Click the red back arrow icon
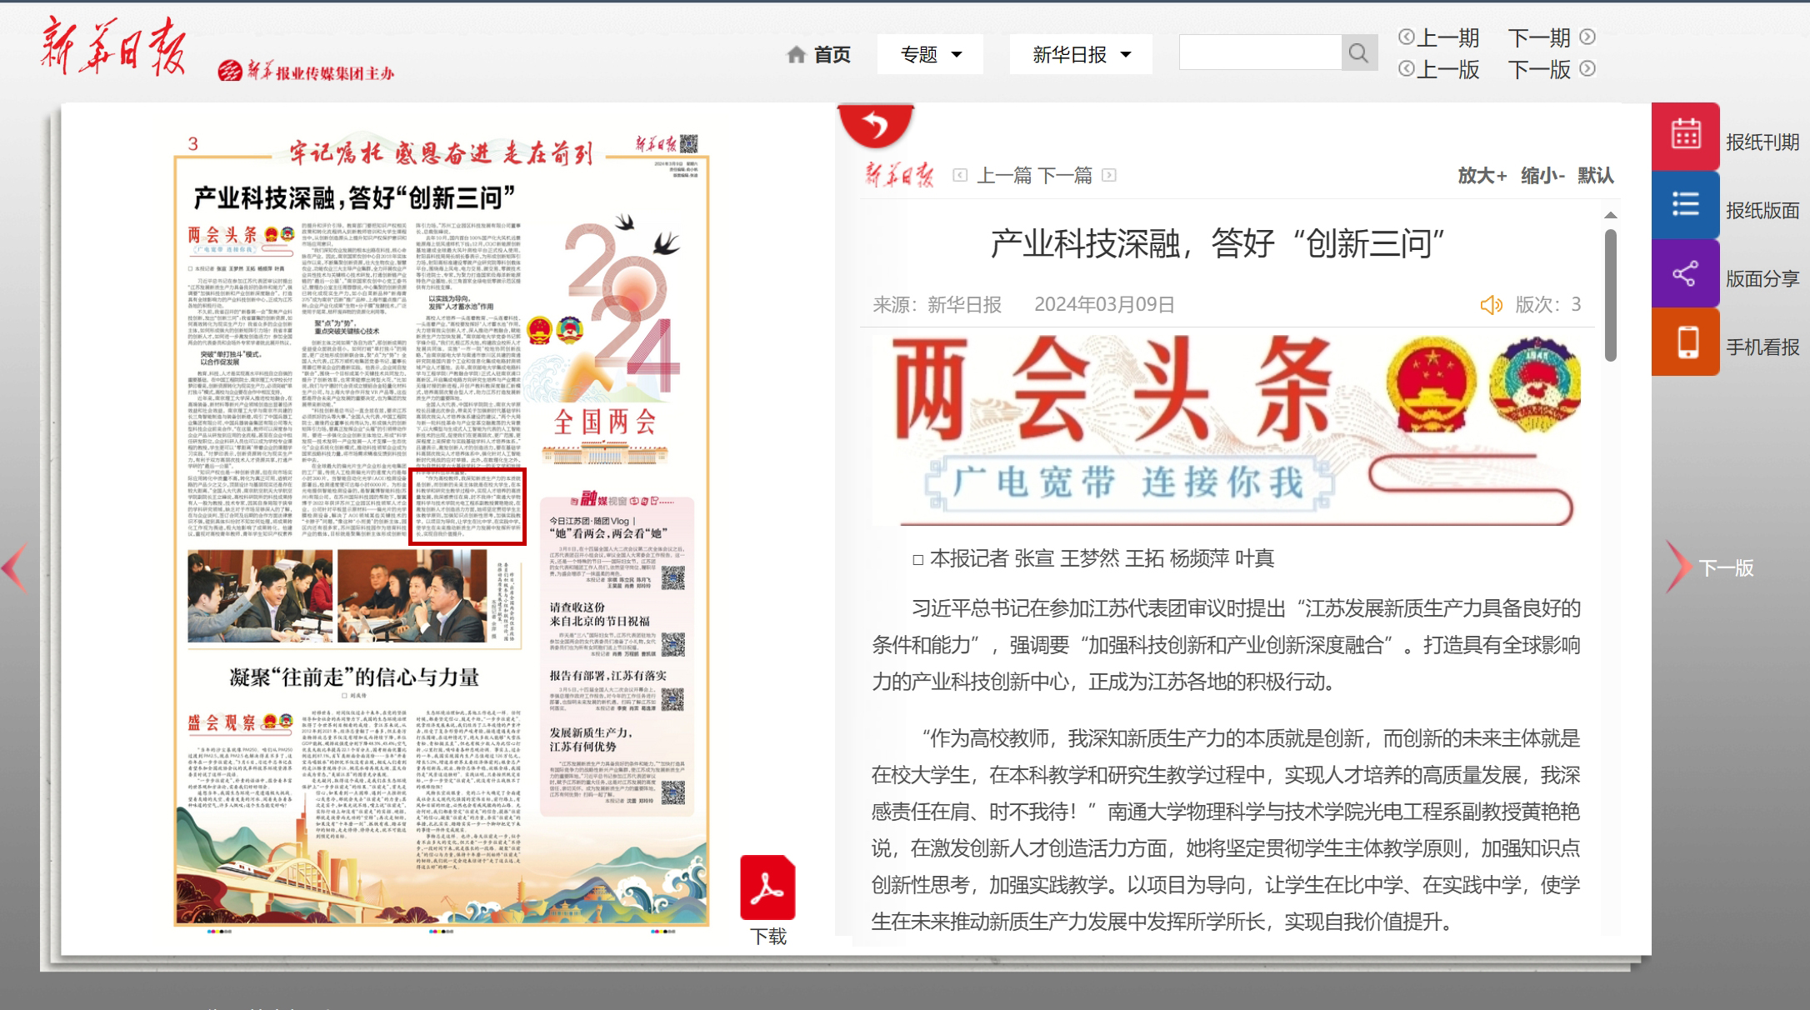Viewport: 1810px width, 1010px height. pos(876,126)
